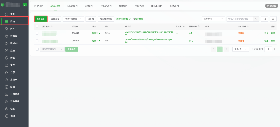Click the 漏洞扫描 button
Viewport: 280px width, 127px height.
55,19
